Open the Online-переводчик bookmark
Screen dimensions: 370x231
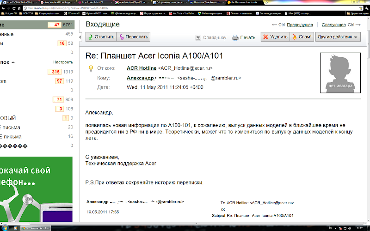[211, 14]
